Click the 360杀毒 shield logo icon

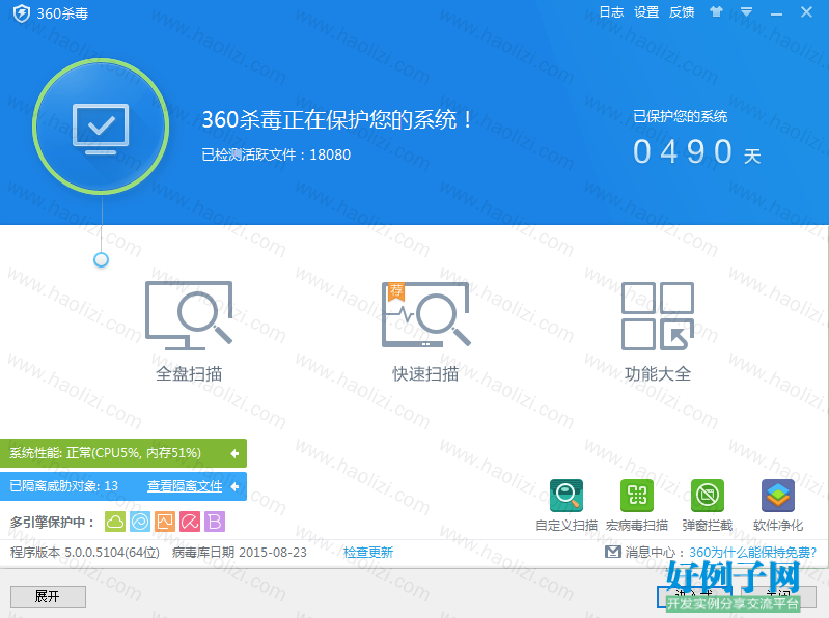click(x=22, y=13)
